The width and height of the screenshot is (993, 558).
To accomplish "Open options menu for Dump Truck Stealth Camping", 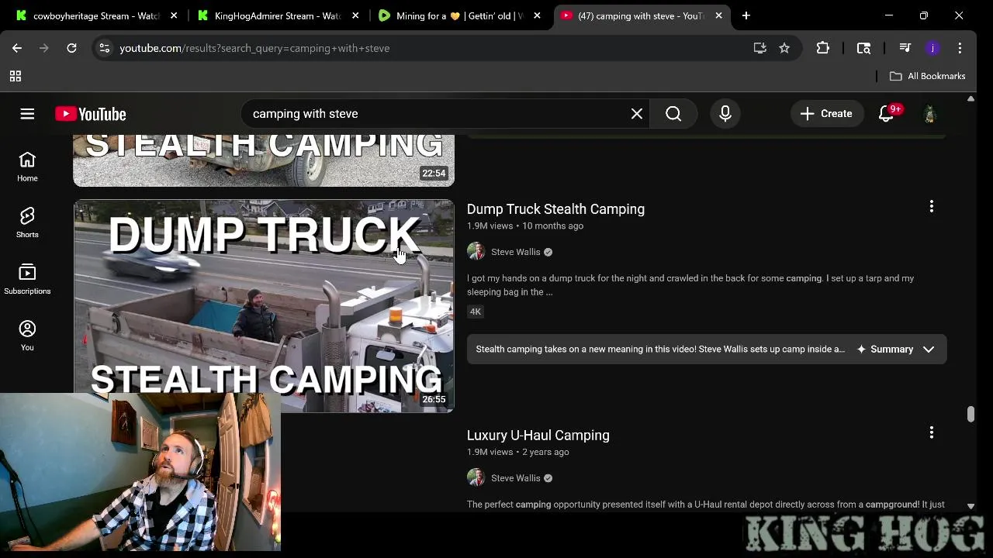I will click(x=932, y=206).
